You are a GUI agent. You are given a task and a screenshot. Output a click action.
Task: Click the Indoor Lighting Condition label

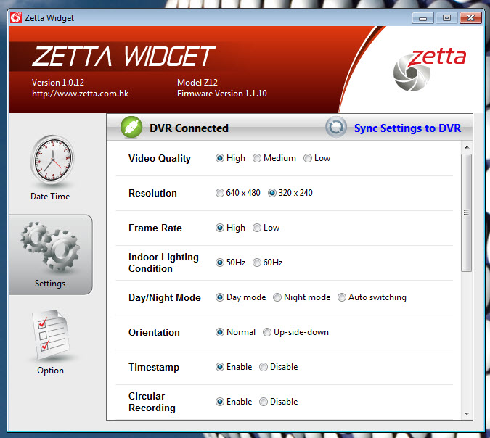coord(163,263)
